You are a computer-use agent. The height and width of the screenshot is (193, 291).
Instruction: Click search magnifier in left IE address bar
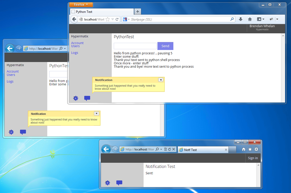pyautogui.click(x=61, y=48)
